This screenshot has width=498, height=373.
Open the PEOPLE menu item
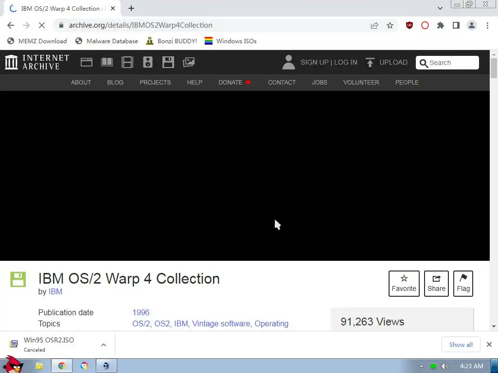pyautogui.click(x=407, y=83)
